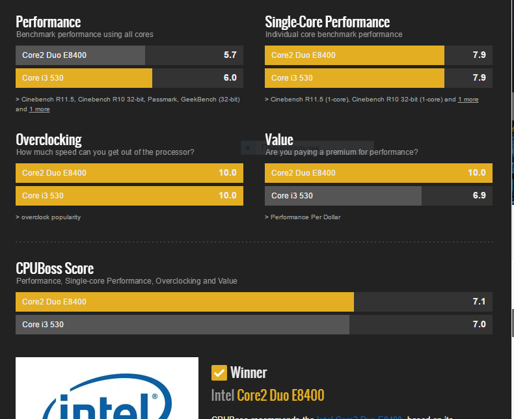Click the Overclocking section heading

coord(49,140)
